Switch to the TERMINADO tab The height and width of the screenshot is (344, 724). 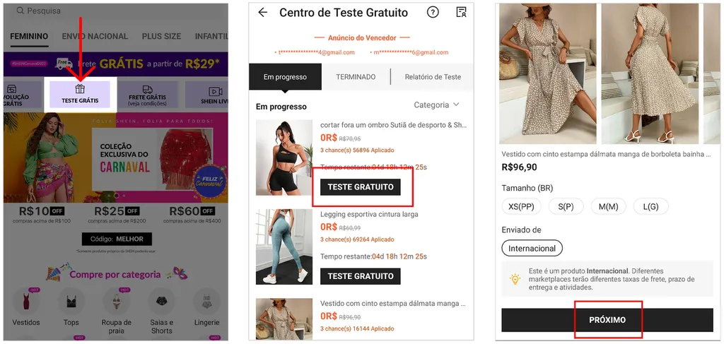coord(356,77)
